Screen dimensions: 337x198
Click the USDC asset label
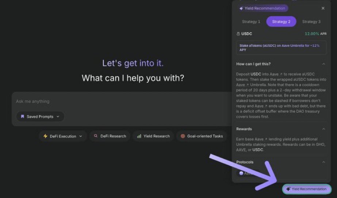click(x=246, y=34)
